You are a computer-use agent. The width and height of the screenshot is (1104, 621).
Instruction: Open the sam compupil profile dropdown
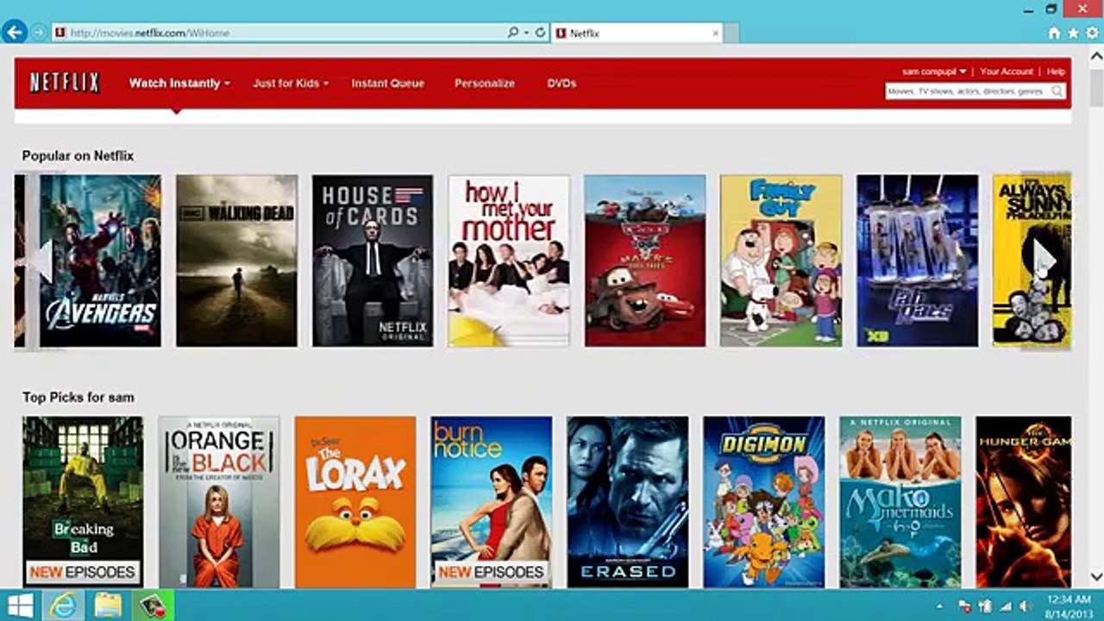pyautogui.click(x=934, y=72)
